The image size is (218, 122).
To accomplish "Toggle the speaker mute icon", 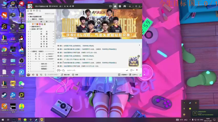I will pos(33,75).
